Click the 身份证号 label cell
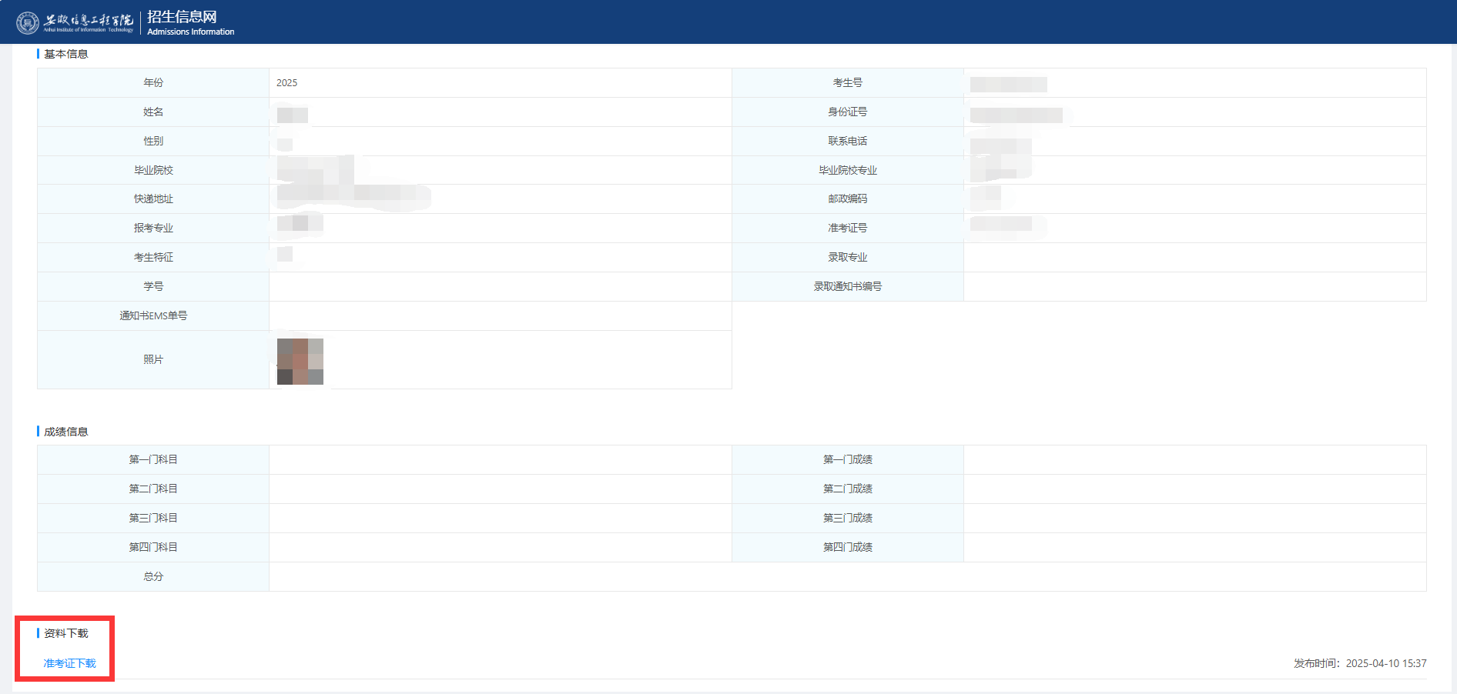Image resolution: width=1457 pixels, height=694 pixels. click(x=847, y=112)
